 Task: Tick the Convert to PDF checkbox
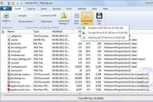pyautogui.click(x=38, y=16)
